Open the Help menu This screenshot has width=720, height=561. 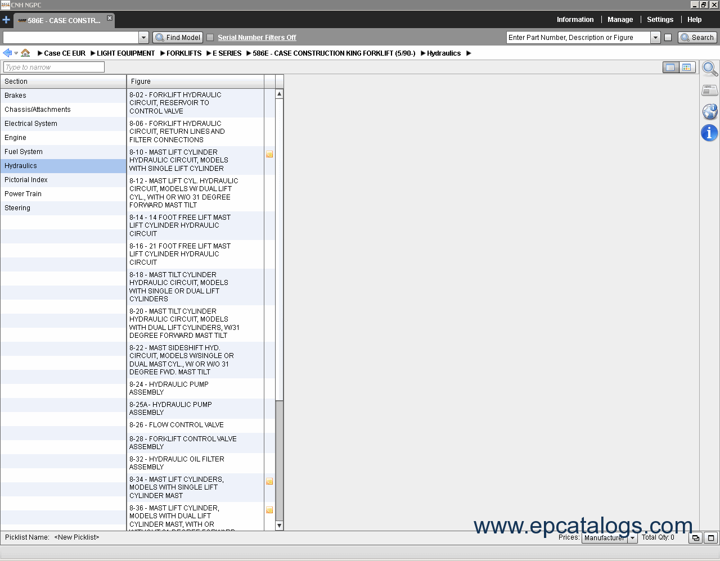point(694,20)
